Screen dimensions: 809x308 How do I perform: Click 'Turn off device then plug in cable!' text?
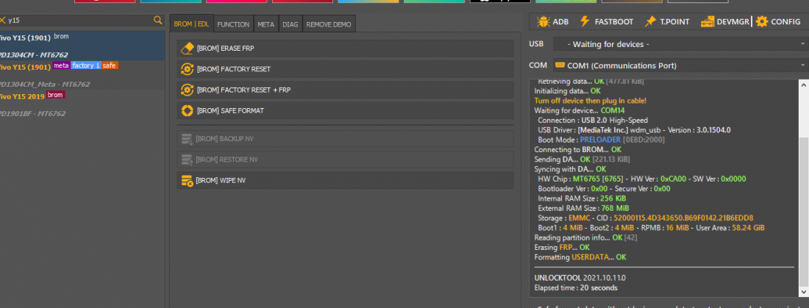pyautogui.click(x=591, y=101)
